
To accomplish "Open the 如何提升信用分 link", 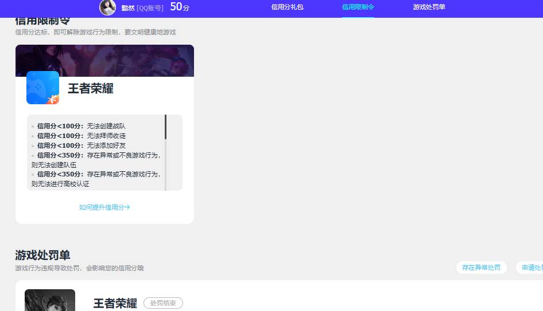I will [104, 207].
